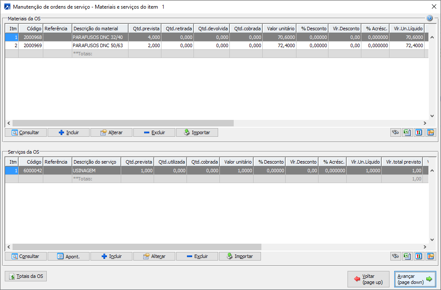This screenshot has width=441, height=290.
Task: Click '% Desconto' header in materials grid
Action: pyautogui.click(x=312, y=29)
